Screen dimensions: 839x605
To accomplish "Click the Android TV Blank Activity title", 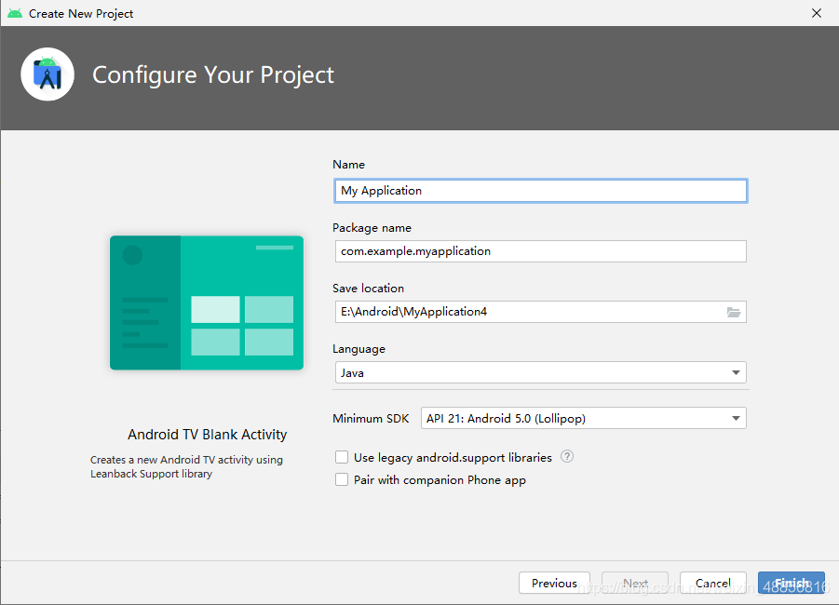I will point(207,435).
